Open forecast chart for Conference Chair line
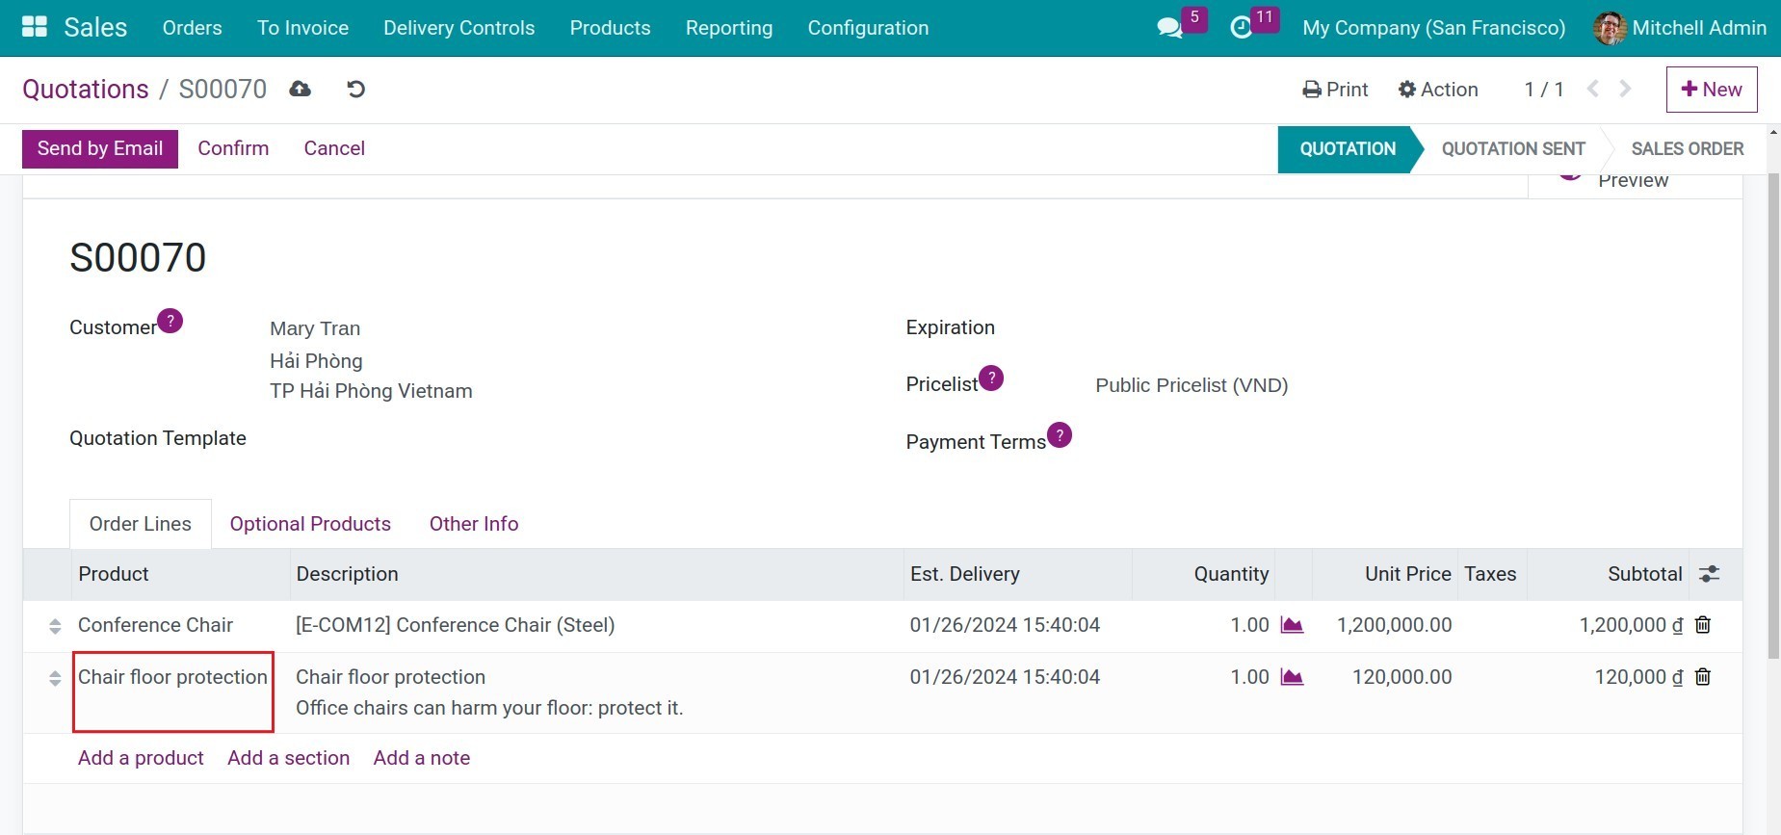The height and width of the screenshot is (835, 1781). tap(1292, 625)
